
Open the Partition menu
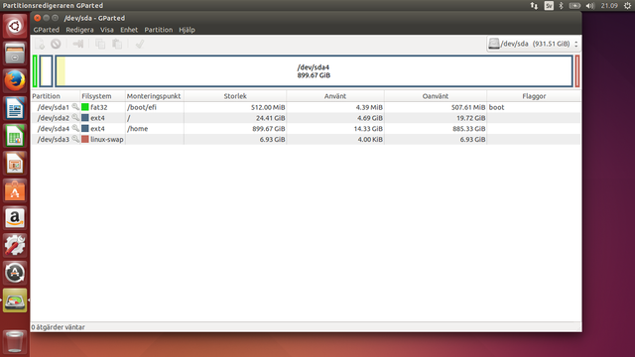159,30
